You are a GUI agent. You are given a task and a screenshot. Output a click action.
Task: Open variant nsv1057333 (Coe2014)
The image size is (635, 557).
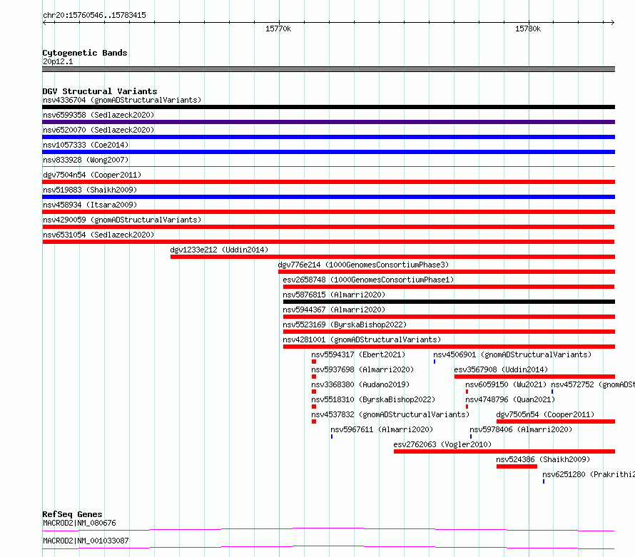(x=86, y=145)
